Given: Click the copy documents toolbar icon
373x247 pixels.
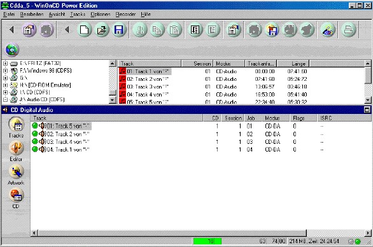Looking at the screenshot, I should tap(157, 30).
